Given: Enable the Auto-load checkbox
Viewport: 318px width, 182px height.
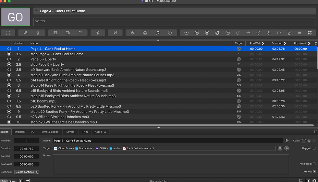Looking at the screenshot, I should pyautogui.click(x=314, y=164).
